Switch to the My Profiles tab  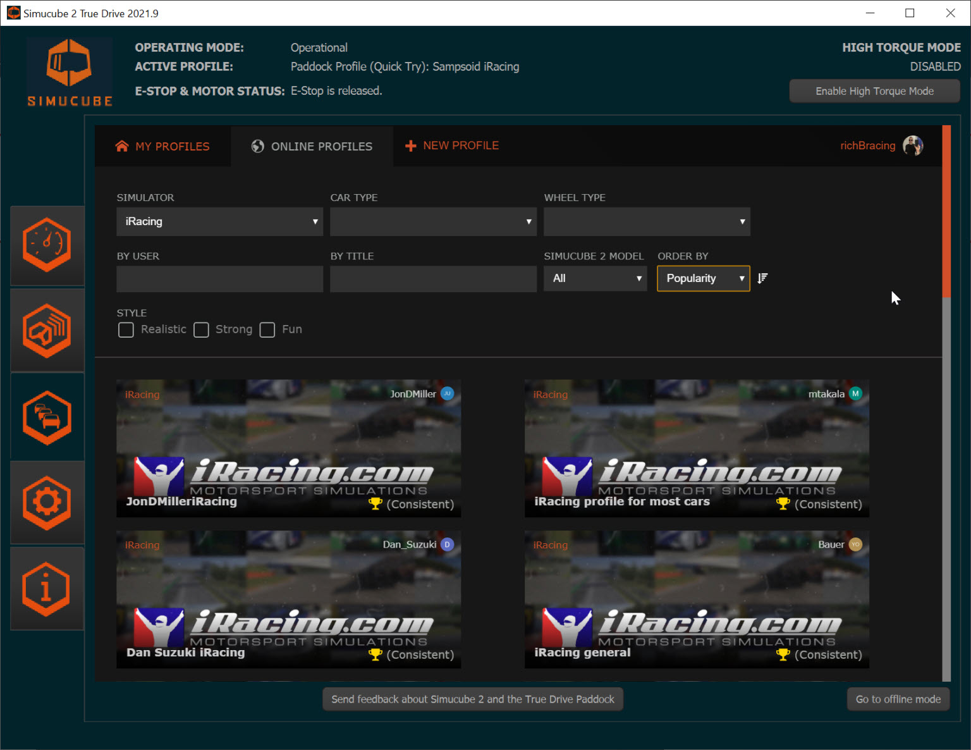(x=162, y=146)
